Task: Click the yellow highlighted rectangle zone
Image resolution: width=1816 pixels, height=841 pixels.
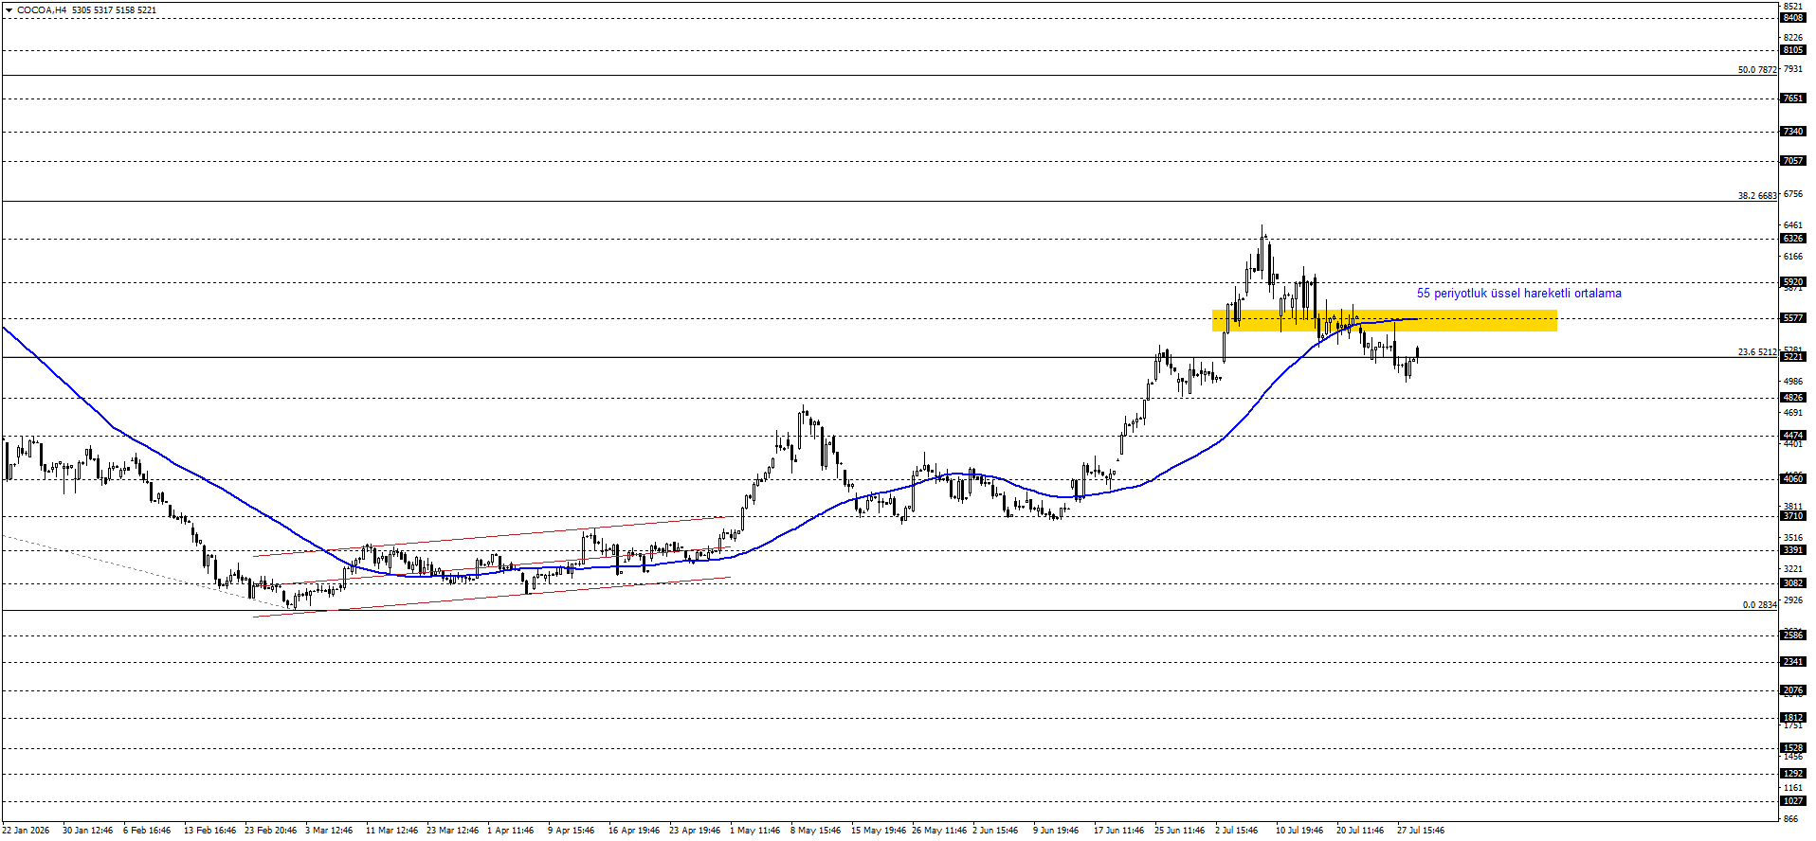Action: coord(1384,320)
